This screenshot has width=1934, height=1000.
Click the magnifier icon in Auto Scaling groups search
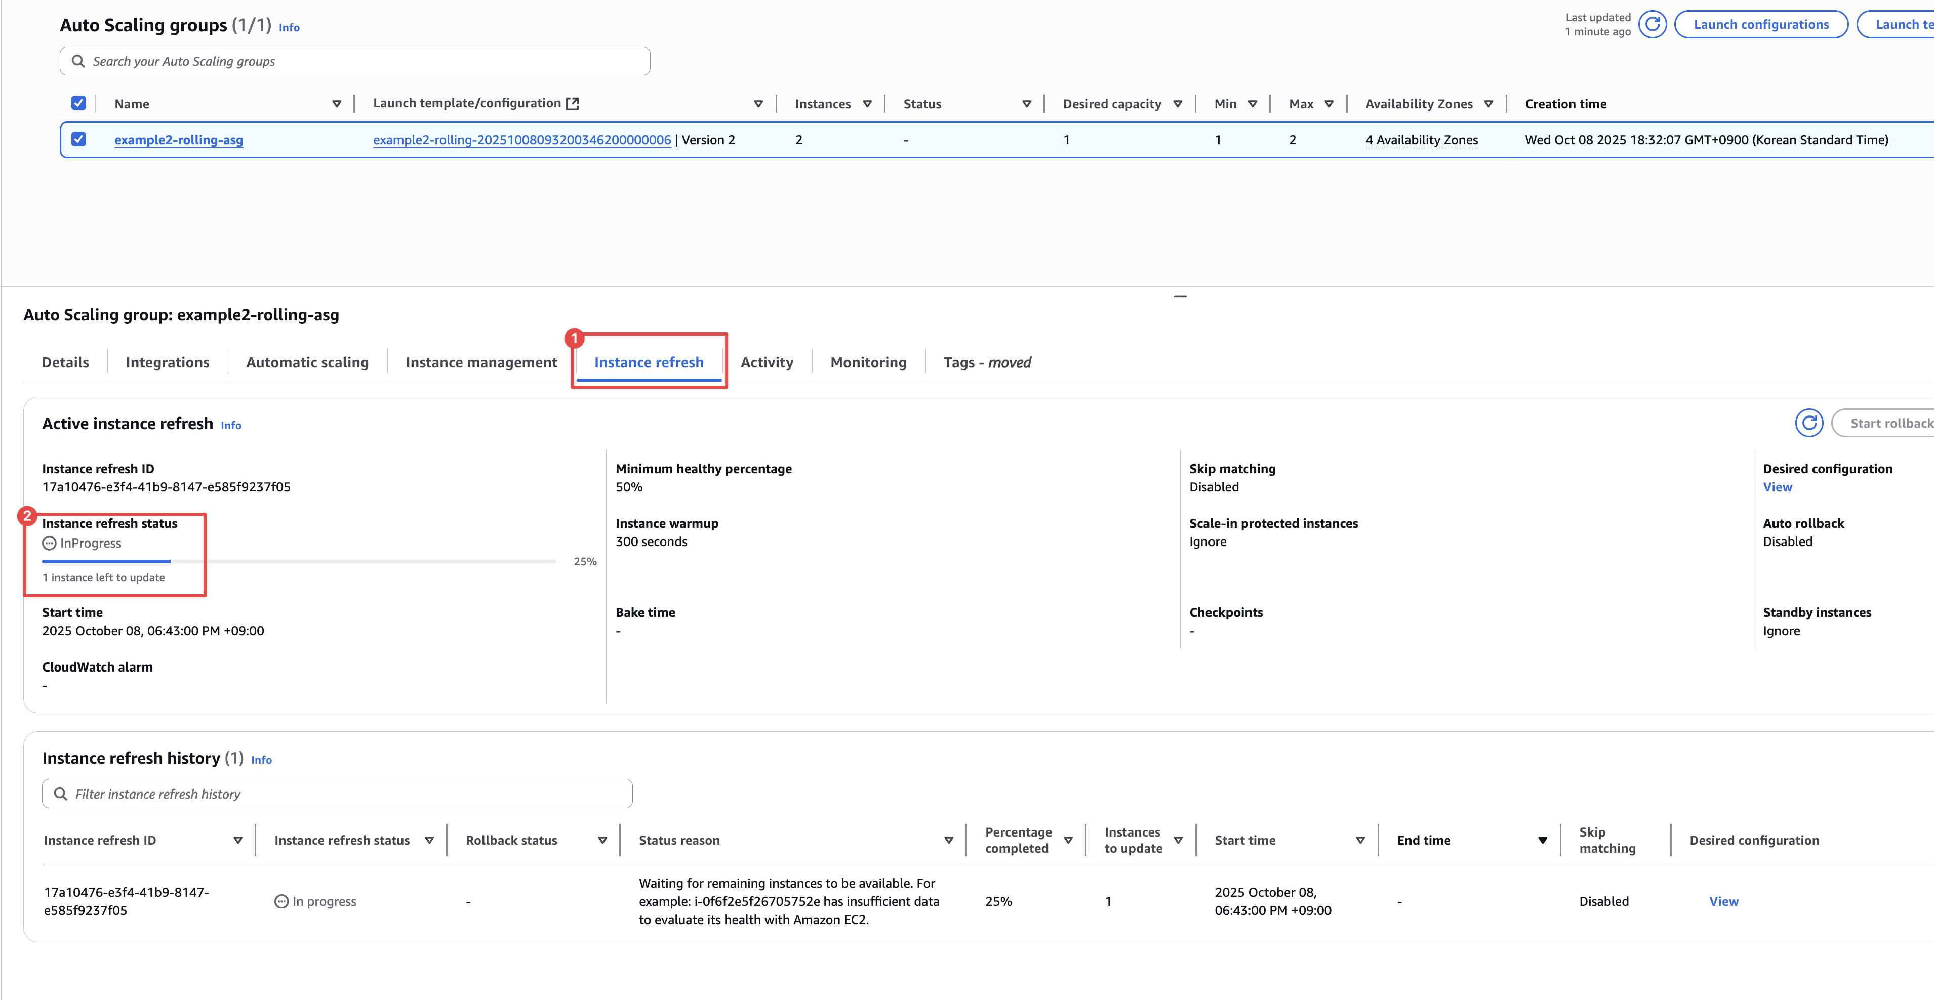(78, 62)
